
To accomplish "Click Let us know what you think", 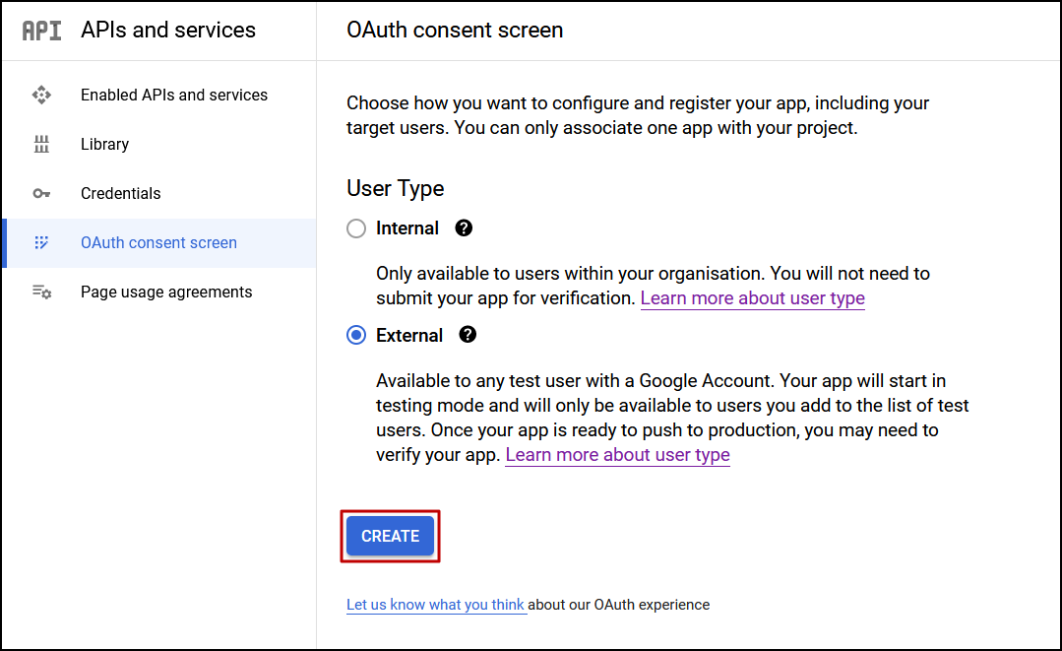I will click(436, 605).
